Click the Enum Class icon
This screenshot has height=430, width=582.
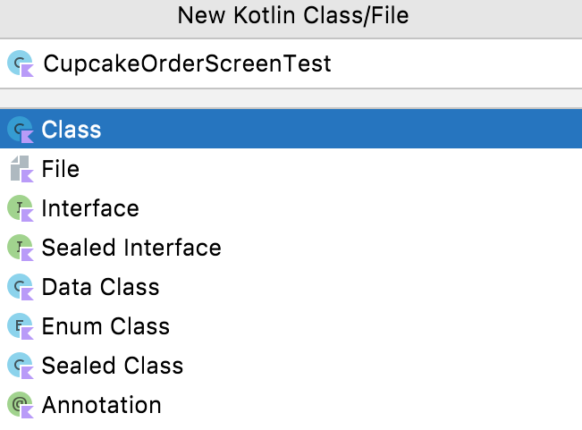tap(20, 326)
